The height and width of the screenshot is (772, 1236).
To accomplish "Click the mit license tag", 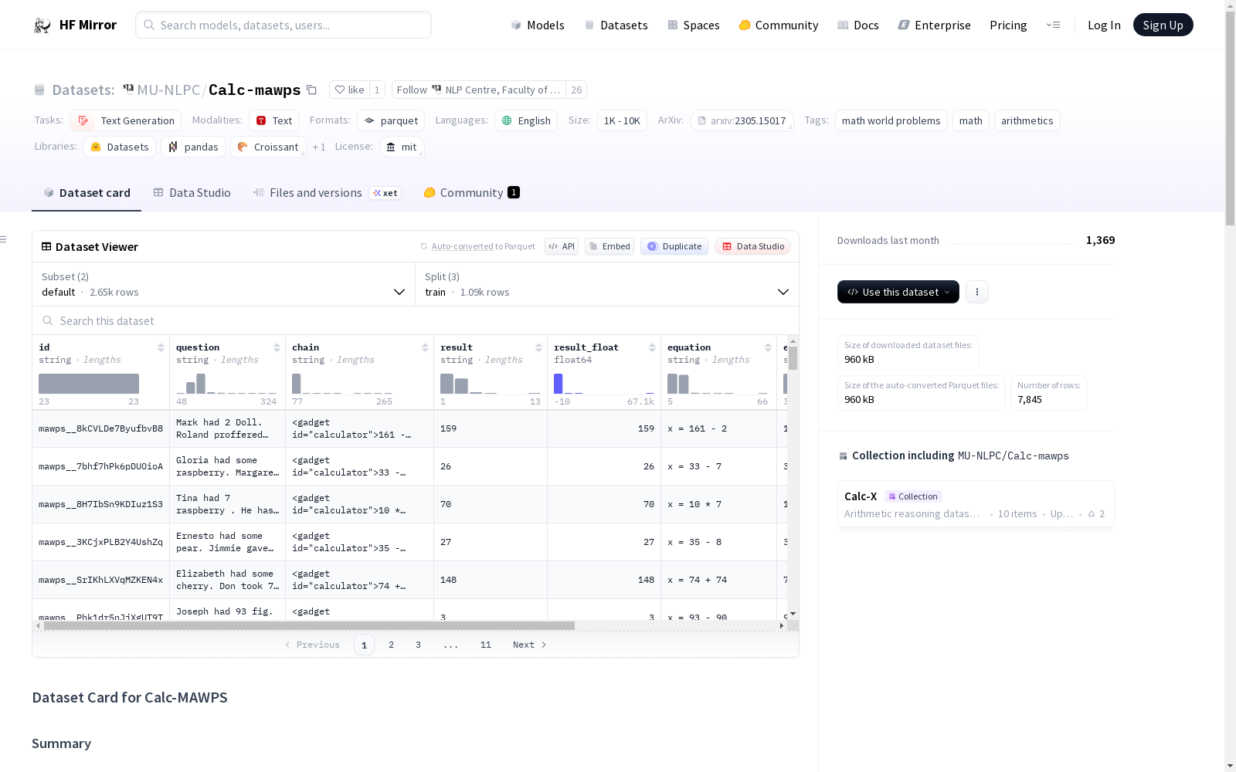I will click(402, 147).
